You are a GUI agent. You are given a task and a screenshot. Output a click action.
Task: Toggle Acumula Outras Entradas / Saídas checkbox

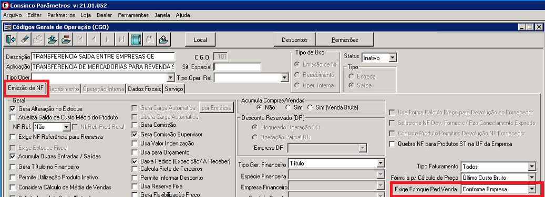[13, 156]
